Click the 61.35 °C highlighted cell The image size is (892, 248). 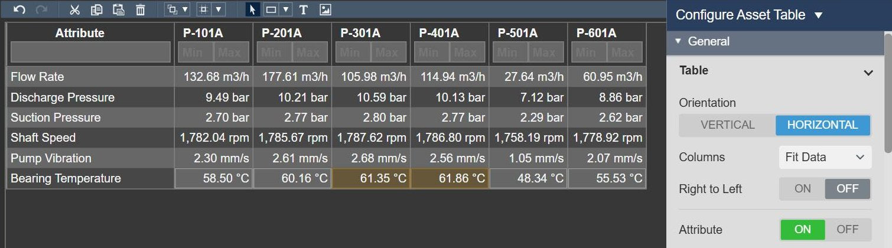370,178
